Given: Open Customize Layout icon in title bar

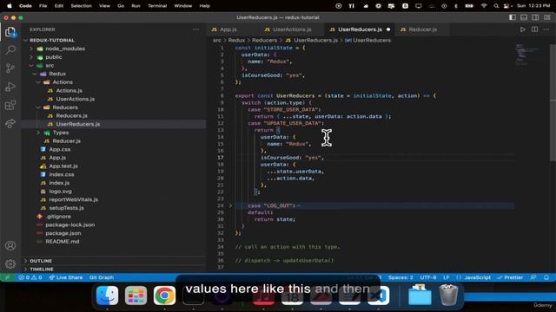Looking at the screenshot, I should click(x=547, y=17).
